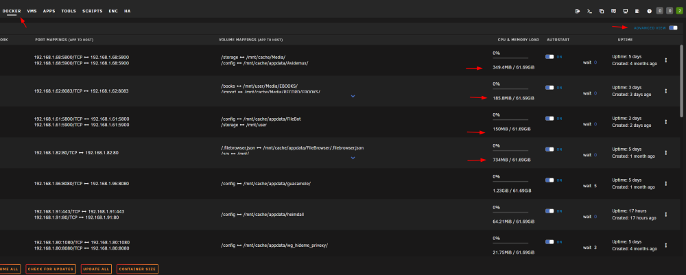Click the green notification badge showing 2
Image resolution: width=686 pixels, height=275 pixels.
point(679,11)
